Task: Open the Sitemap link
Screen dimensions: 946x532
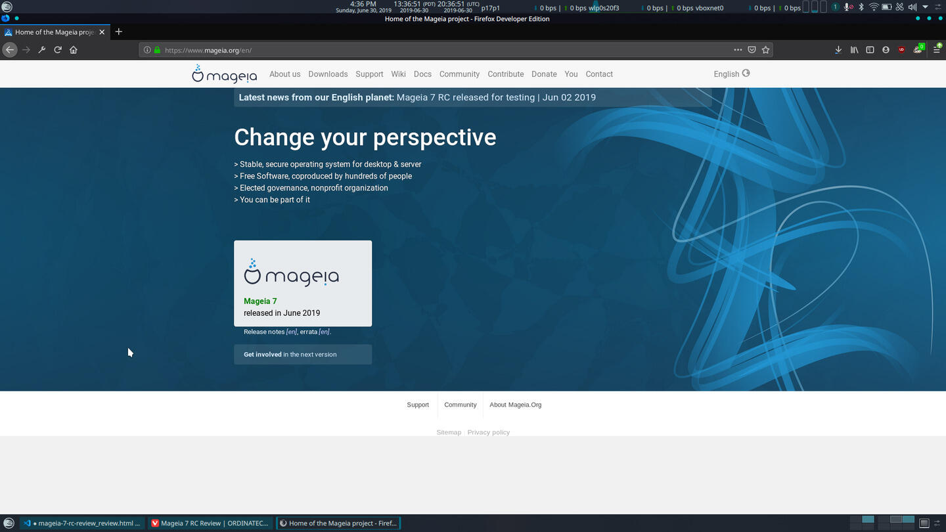Action: click(x=449, y=432)
